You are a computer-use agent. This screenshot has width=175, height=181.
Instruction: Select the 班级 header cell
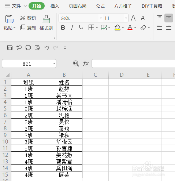tap(29, 82)
